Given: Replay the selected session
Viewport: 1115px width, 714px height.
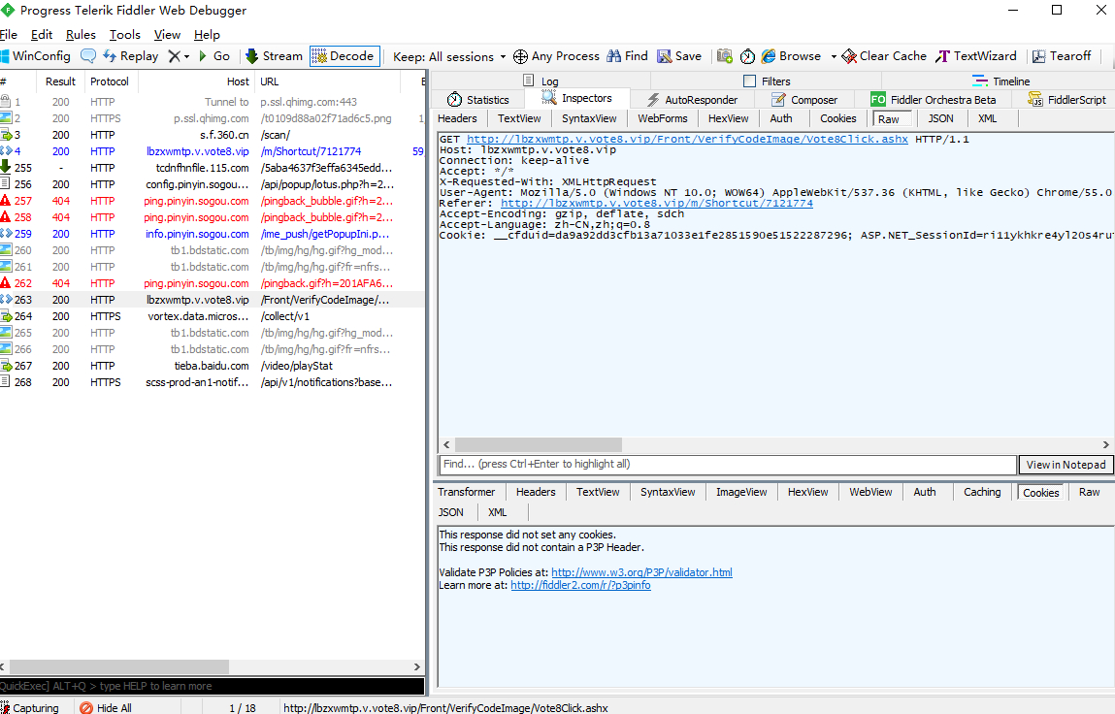Looking at the screenshot, I should (131, 56).
